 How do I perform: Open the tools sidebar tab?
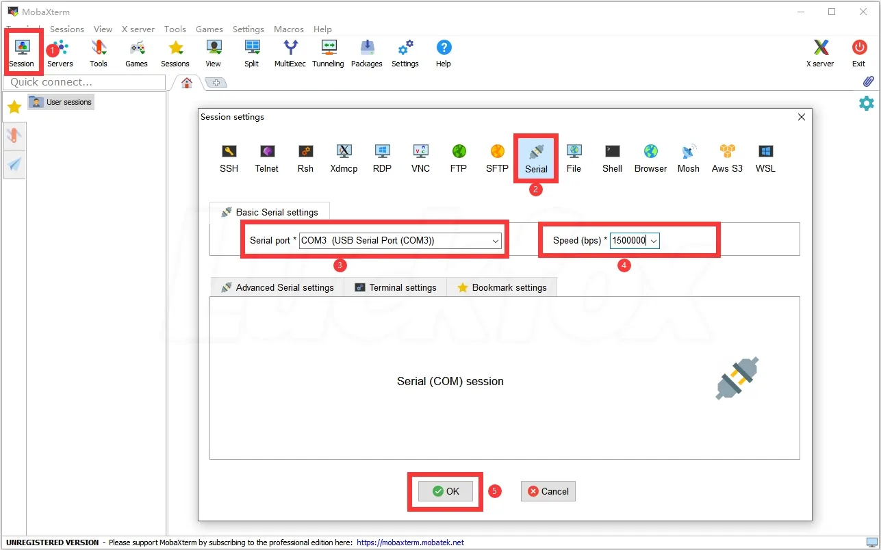click(x=14, y=135)
